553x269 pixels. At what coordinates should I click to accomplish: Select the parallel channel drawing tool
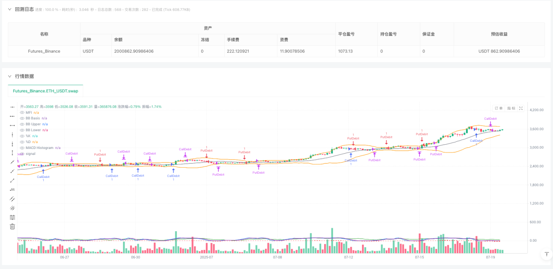[x=12, y=199]
